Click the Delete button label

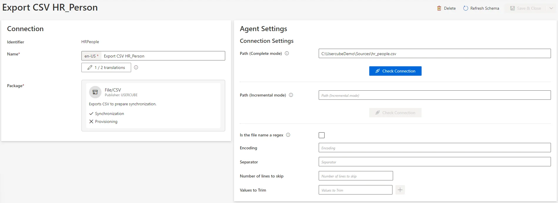coord(450,8)
